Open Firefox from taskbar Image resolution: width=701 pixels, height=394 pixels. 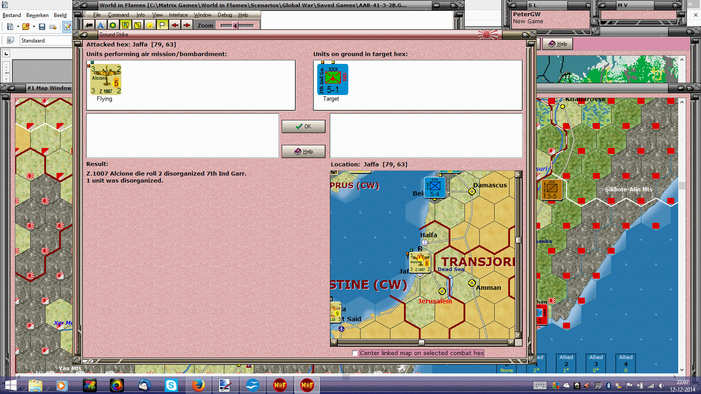198,385
